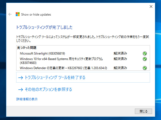Click the トラブルシューティングが完了しました heading

44,27
